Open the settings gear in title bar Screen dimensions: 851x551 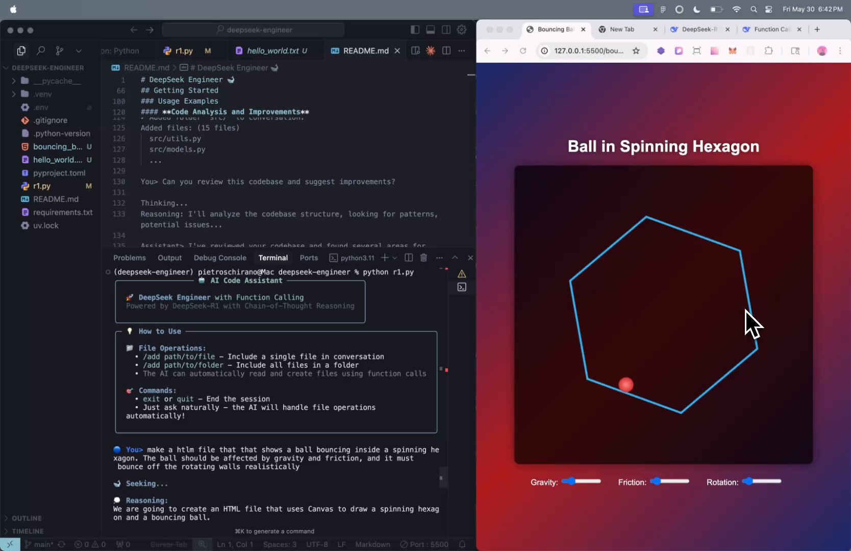point(462,30)
